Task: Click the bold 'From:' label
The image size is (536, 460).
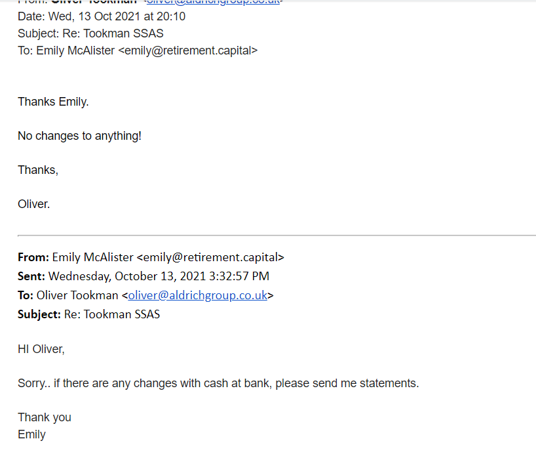Action: click(x=33, y=257)
